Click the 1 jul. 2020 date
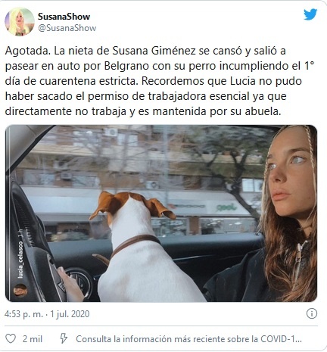The image size is (327, 352). (x=70, y=314)
